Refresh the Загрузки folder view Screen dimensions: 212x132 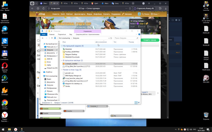pyautogui.click(x=111, y=38)
